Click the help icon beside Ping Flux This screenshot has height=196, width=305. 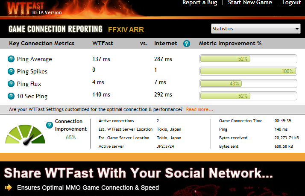[11, 84]
